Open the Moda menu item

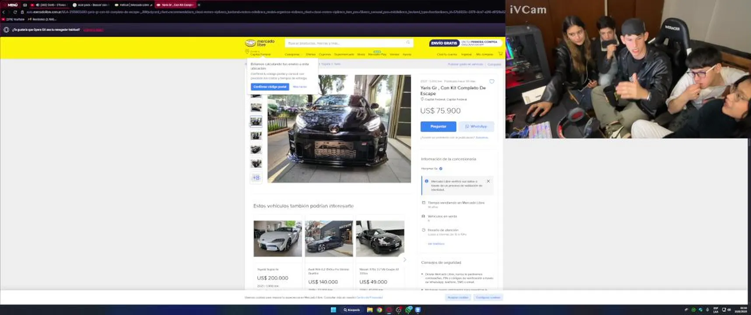[361, 54]
